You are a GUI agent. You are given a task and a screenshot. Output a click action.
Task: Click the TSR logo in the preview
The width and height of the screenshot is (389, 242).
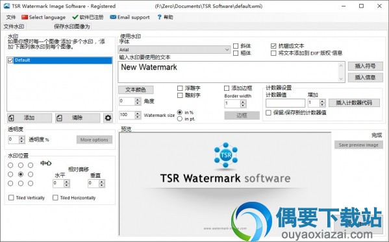(x=225, y=155)
